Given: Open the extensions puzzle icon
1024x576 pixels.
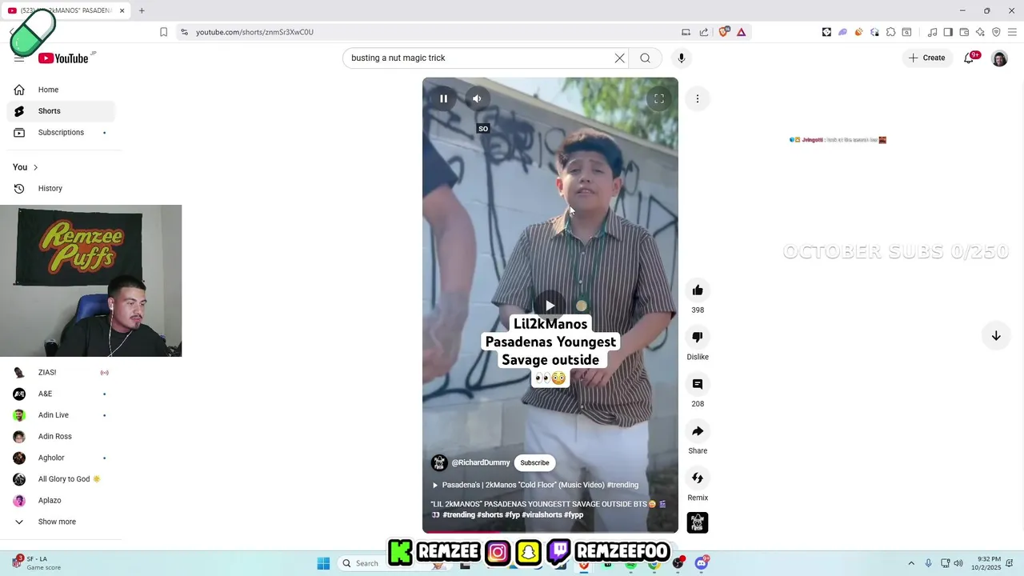Looking at the screenshot, I should [890, 32].
